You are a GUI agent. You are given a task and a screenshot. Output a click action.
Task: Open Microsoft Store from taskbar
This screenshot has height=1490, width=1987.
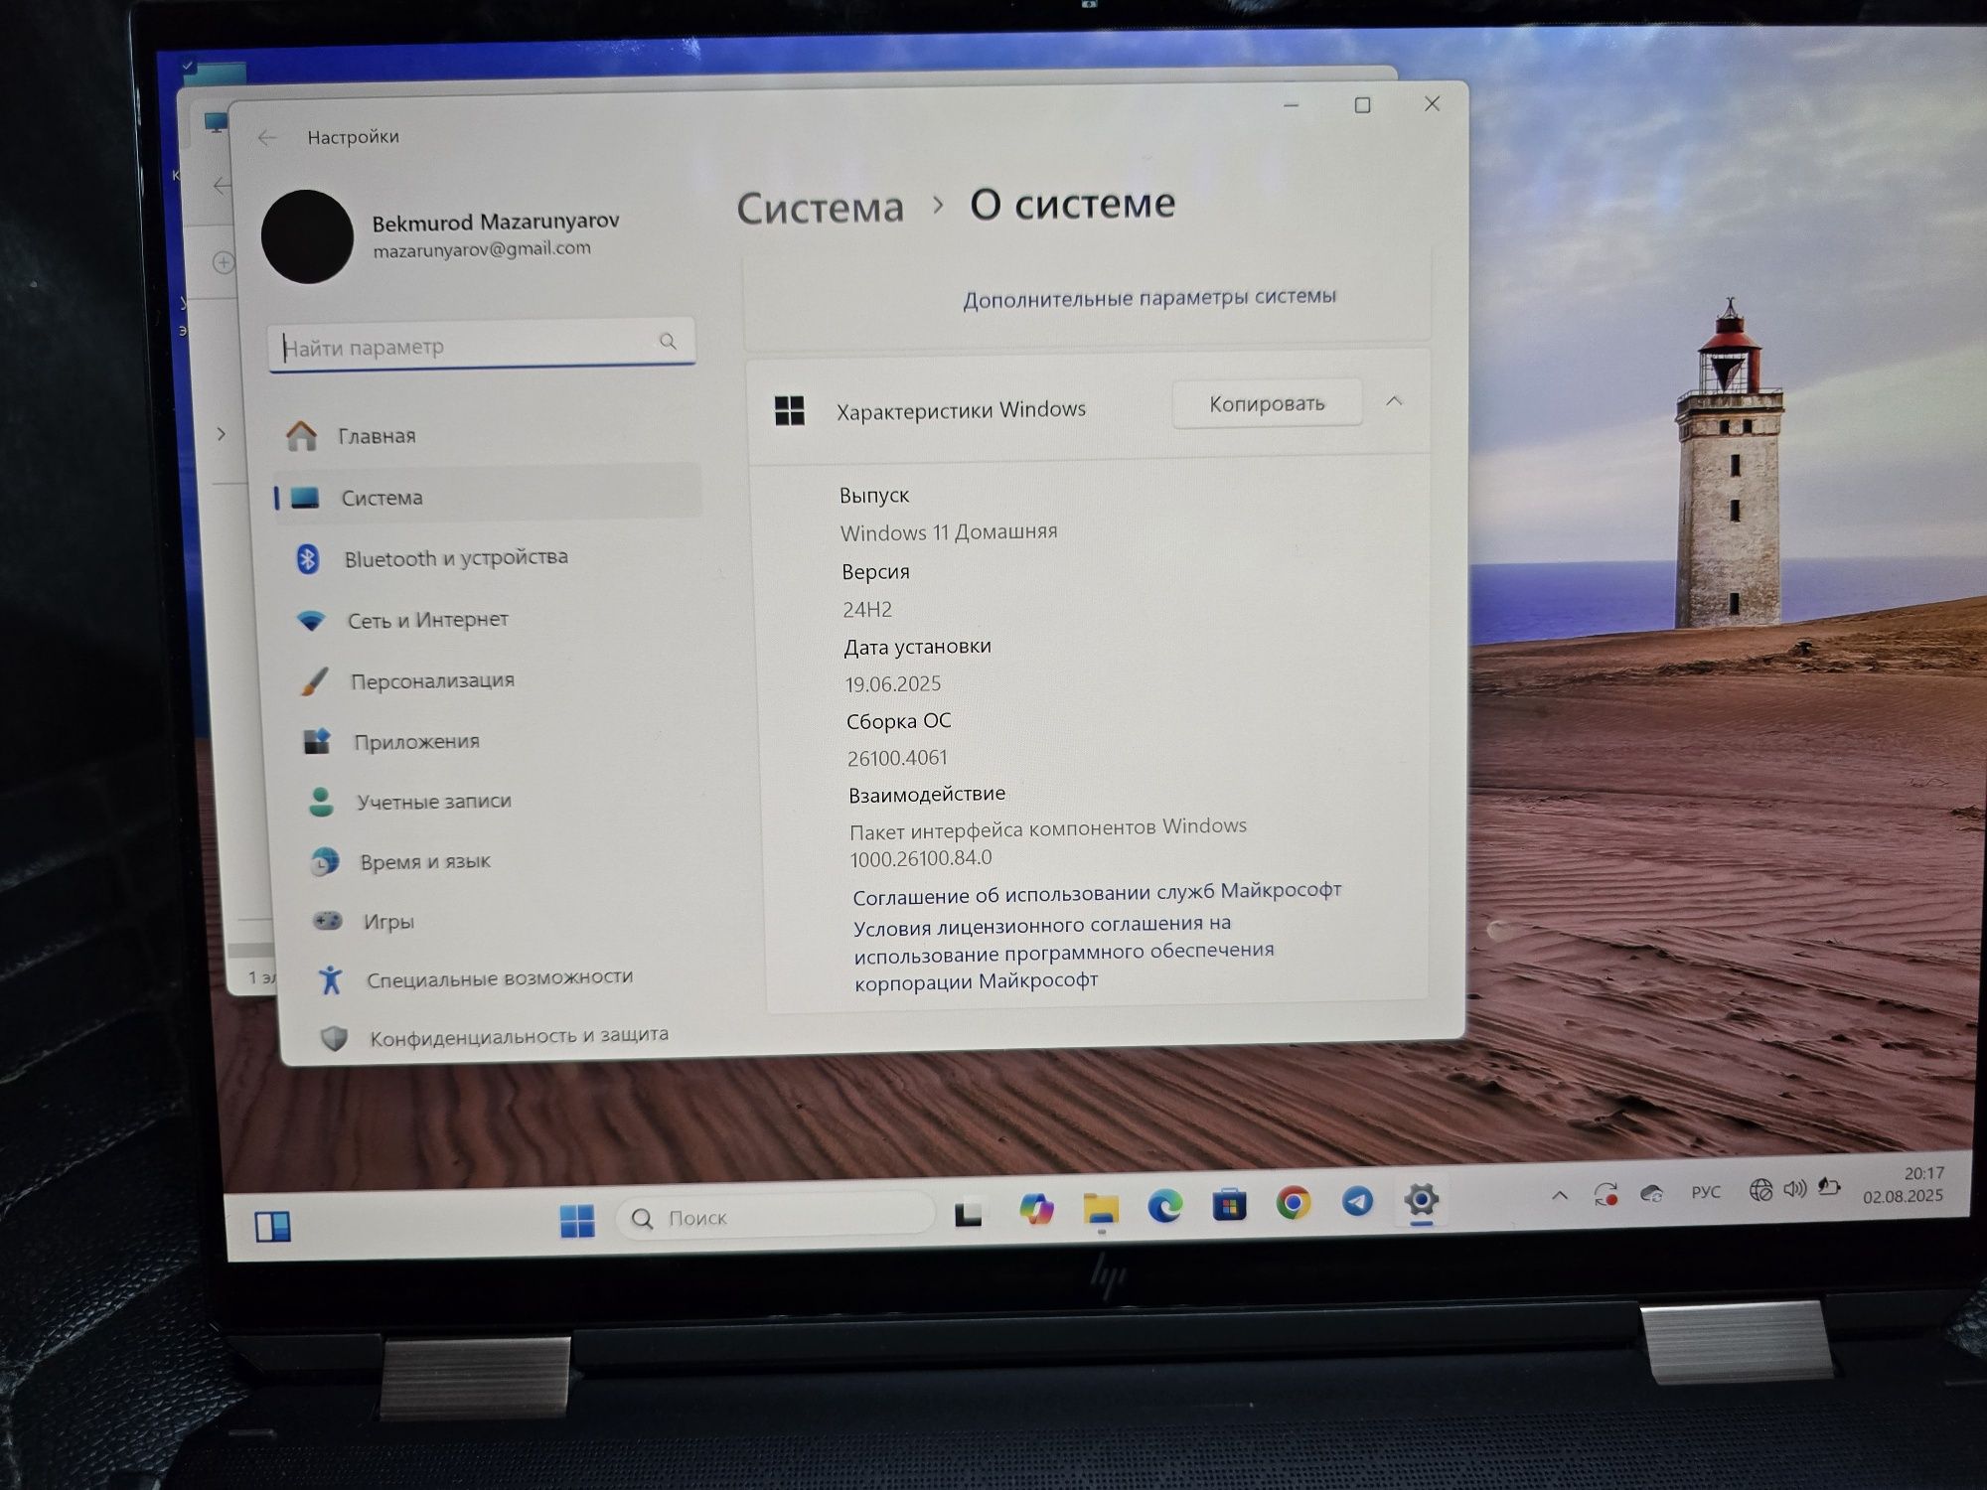pos(1229,1205)
